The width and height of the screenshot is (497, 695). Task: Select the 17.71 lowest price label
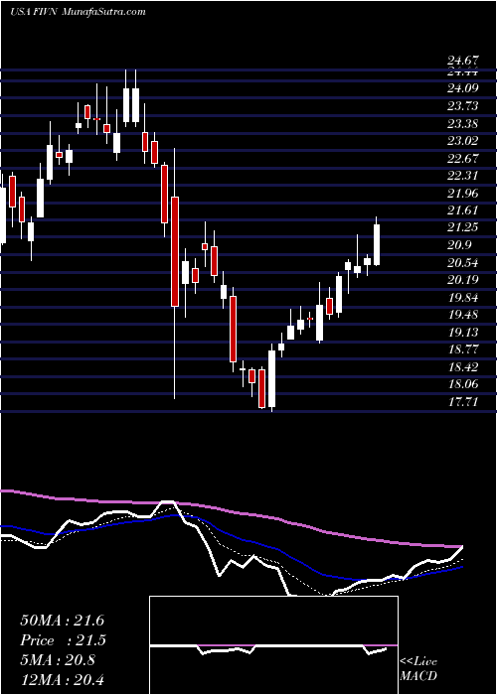tap(463, 402)
